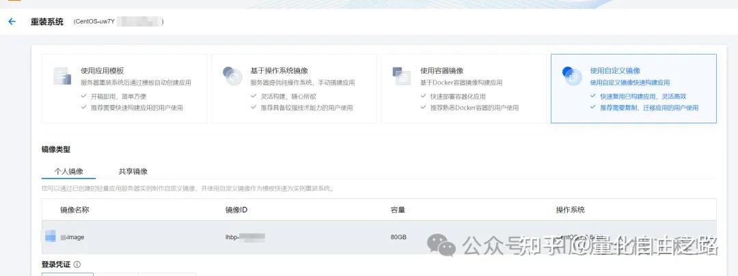
Task: Click the blue image icon in table row
Action: point(51,236)
